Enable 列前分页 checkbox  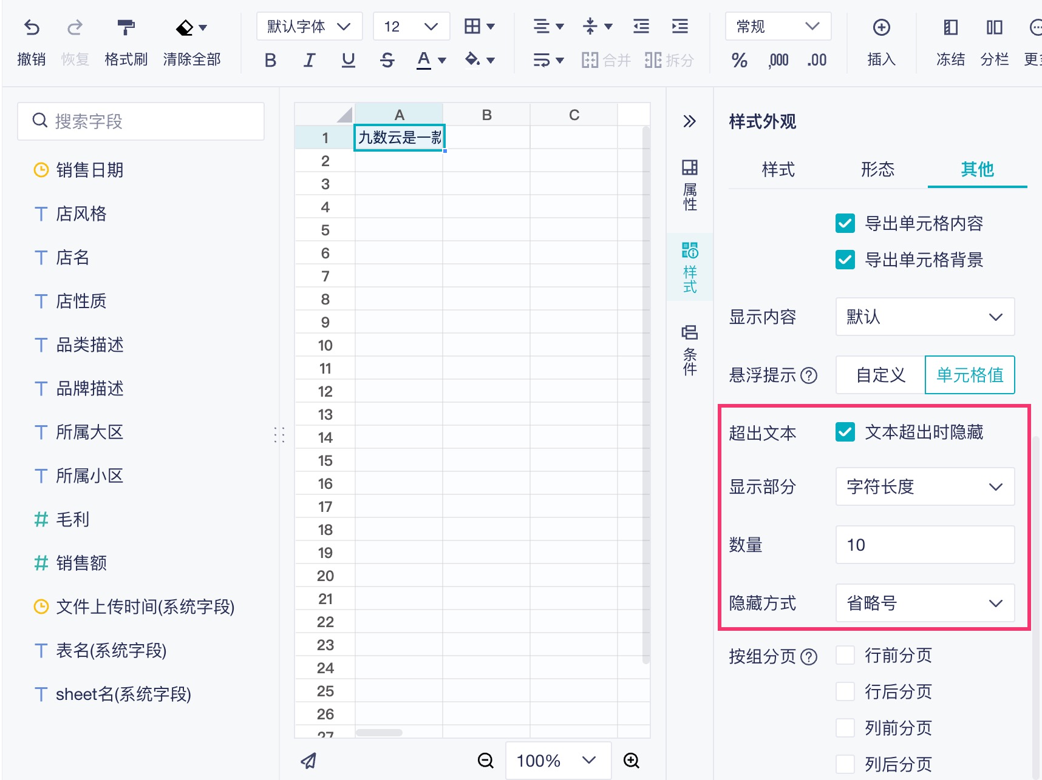[845, 728]
